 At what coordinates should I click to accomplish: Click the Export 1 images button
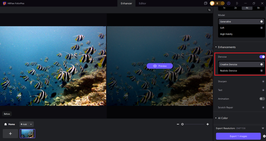click(238, 136)
